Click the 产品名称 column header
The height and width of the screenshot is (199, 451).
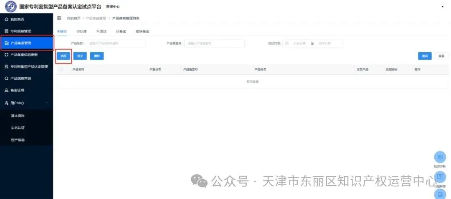point(78,70)
